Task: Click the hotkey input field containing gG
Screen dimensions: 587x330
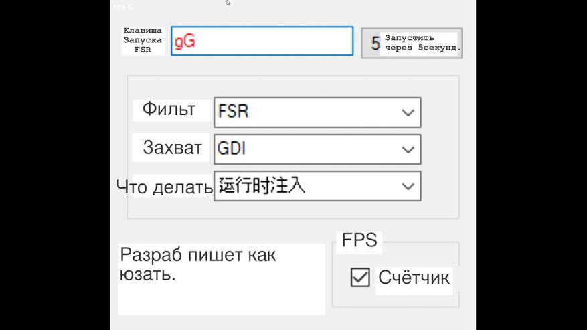Action: tap(261, 42)
